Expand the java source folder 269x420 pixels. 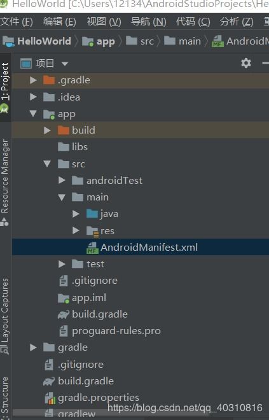(76, 214)
